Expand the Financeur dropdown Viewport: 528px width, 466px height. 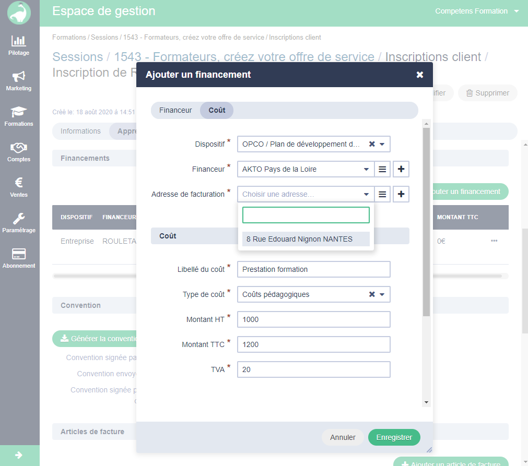[366, 169]
